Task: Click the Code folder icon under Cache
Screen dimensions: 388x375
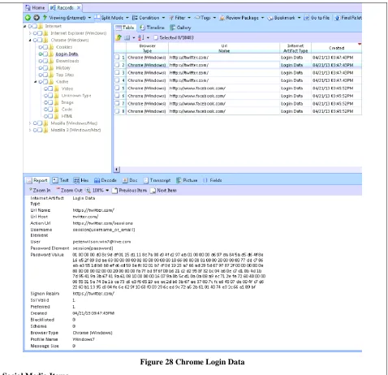Action: tap(57, 110)
